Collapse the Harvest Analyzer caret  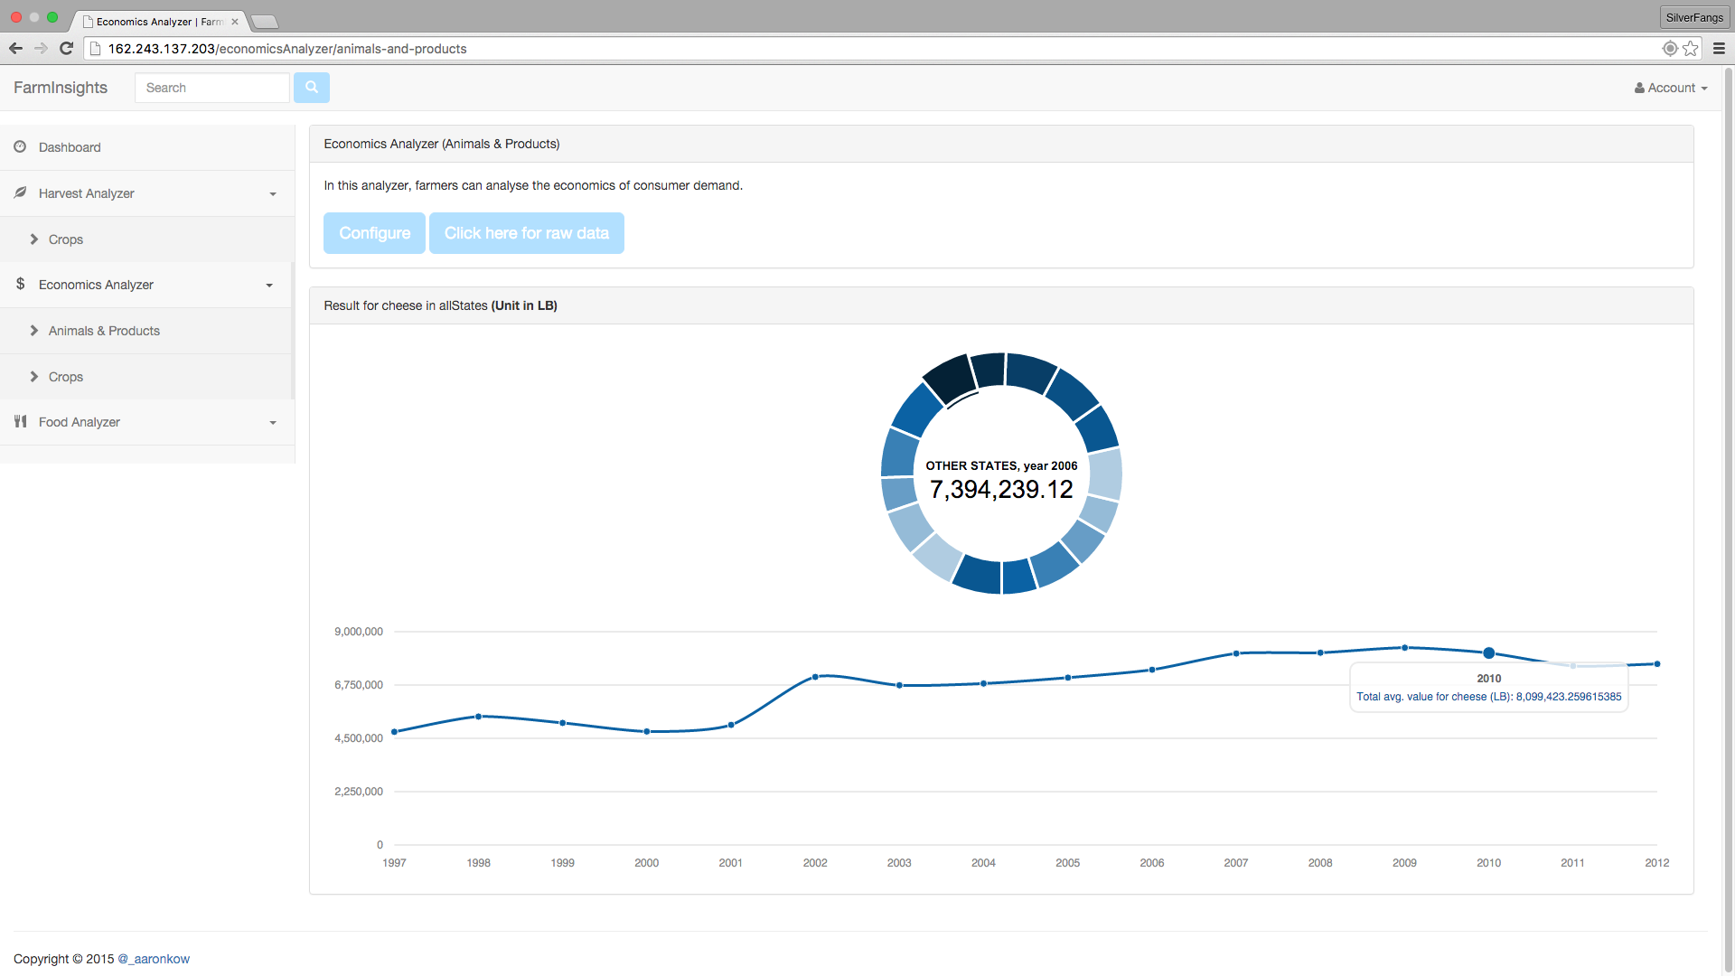coord(272,194)
